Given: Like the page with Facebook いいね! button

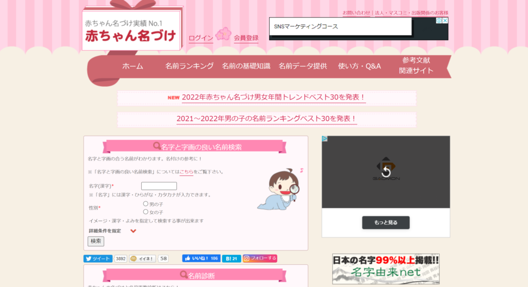Looking at the screenshot, I should pos(201,259).
